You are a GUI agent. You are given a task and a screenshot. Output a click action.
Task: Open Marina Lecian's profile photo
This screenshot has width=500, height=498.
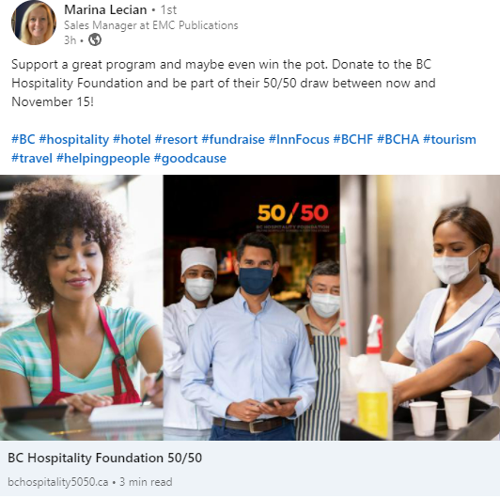coord(34,23)
